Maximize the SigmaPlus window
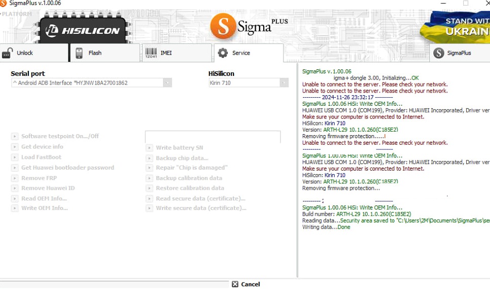 (466, 3)
